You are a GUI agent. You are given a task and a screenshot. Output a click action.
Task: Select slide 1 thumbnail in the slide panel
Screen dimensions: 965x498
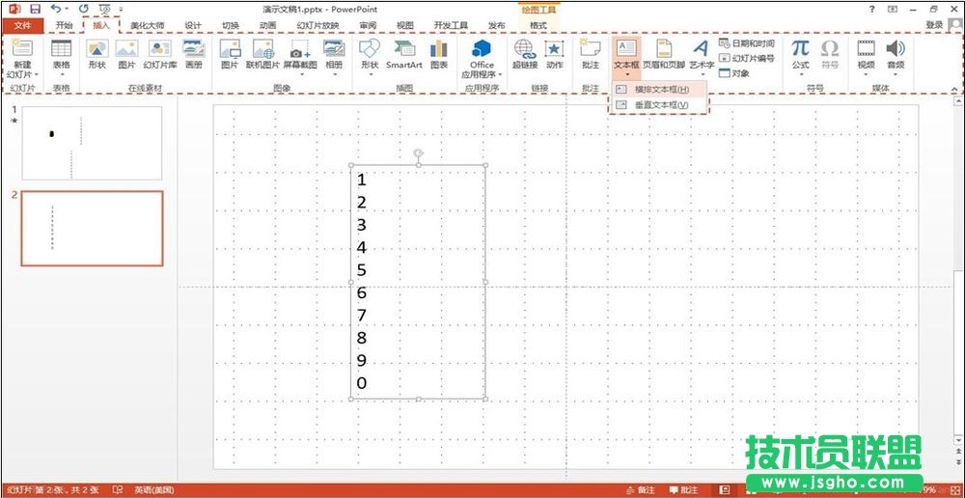[x=92, y=143]
